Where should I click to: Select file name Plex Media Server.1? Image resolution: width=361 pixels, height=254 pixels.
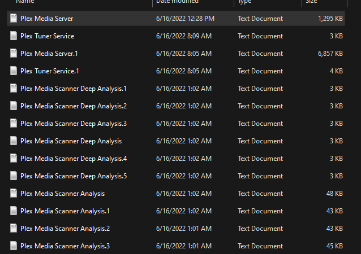[49, 53]
